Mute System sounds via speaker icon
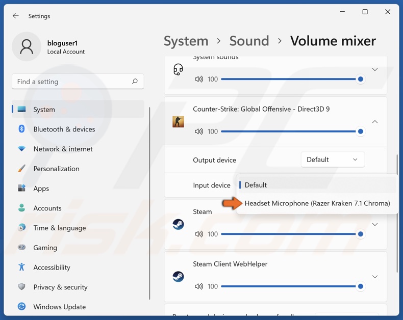403x320 pixels. click(198, 79)
